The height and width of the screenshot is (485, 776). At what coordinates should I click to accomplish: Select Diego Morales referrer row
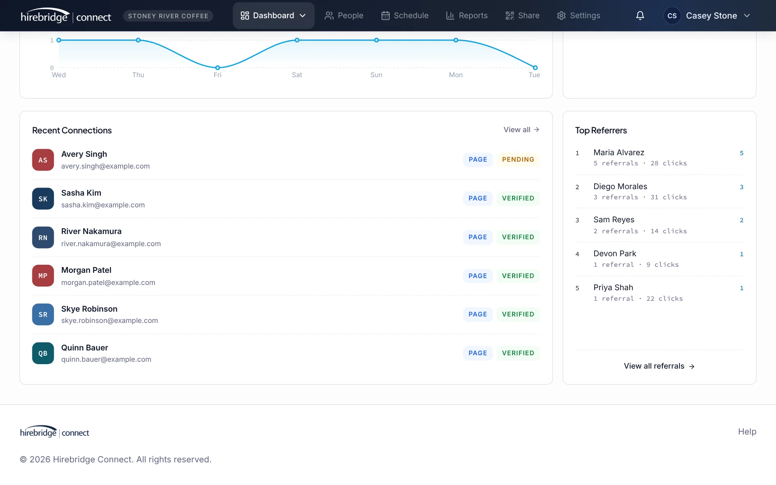(x=660, y=192)
